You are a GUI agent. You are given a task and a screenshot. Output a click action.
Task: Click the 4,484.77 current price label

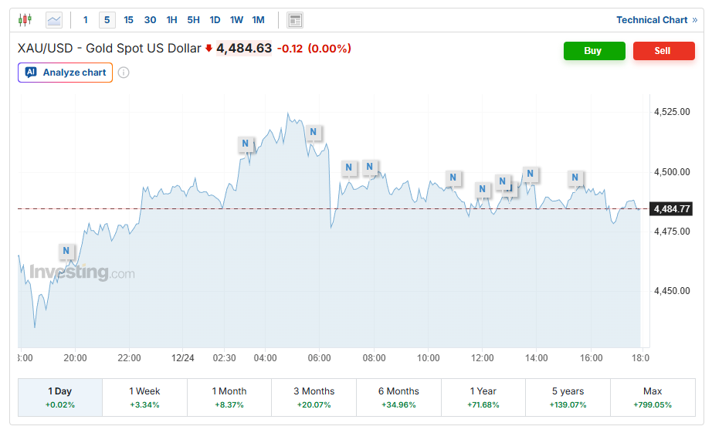pyautogui.click(x=671, y=208)
